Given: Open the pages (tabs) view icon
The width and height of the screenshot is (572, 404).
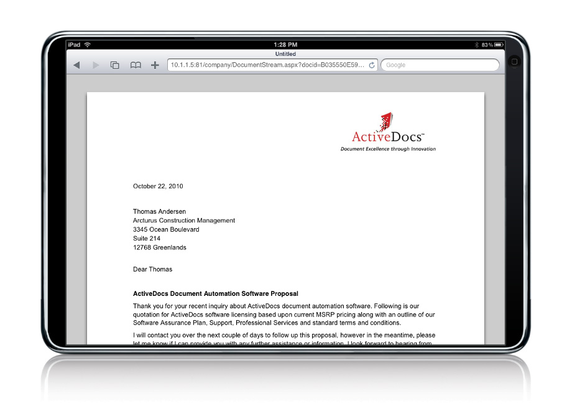Looking at the screenshot, I should 115,65.
